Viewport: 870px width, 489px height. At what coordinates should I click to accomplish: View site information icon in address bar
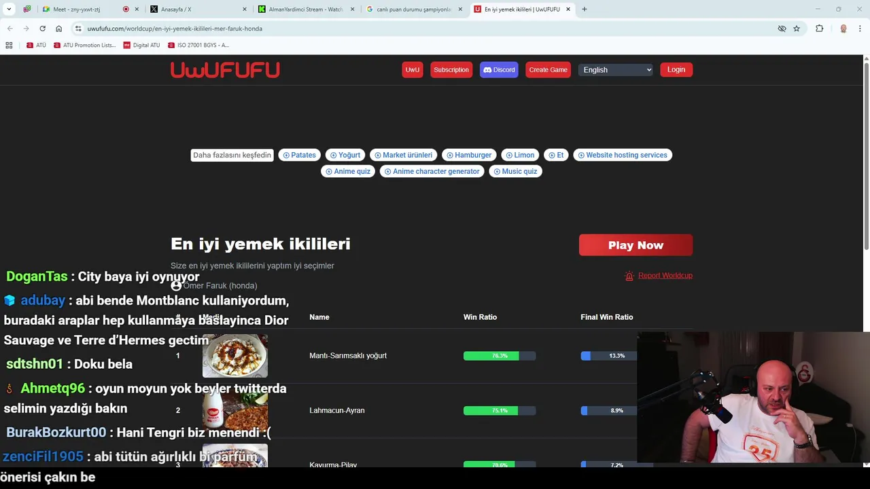pyautogui.click(x=79, y=29)
